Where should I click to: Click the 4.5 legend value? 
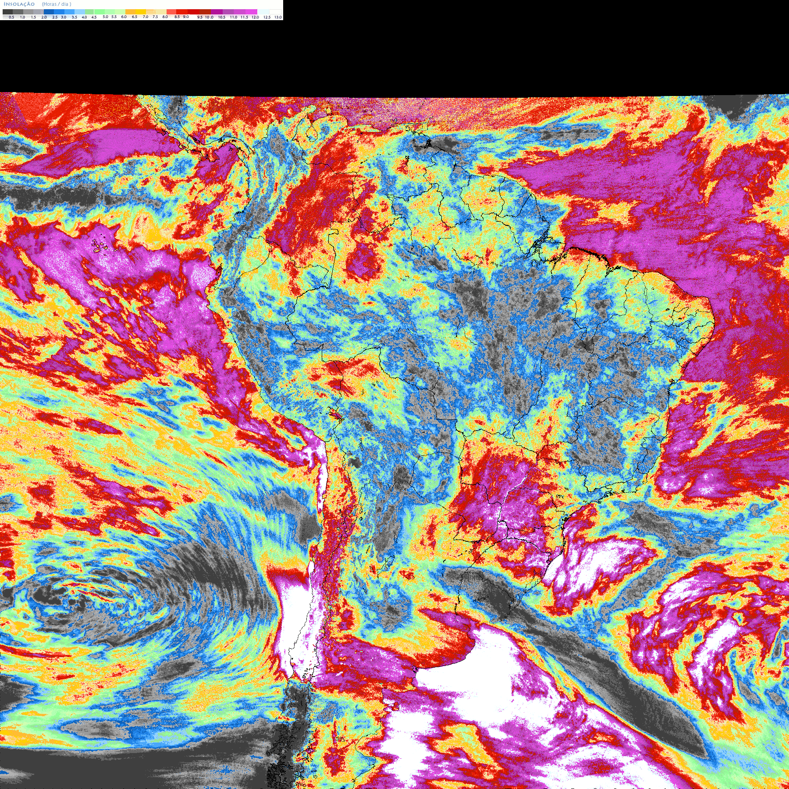[94, 17]
